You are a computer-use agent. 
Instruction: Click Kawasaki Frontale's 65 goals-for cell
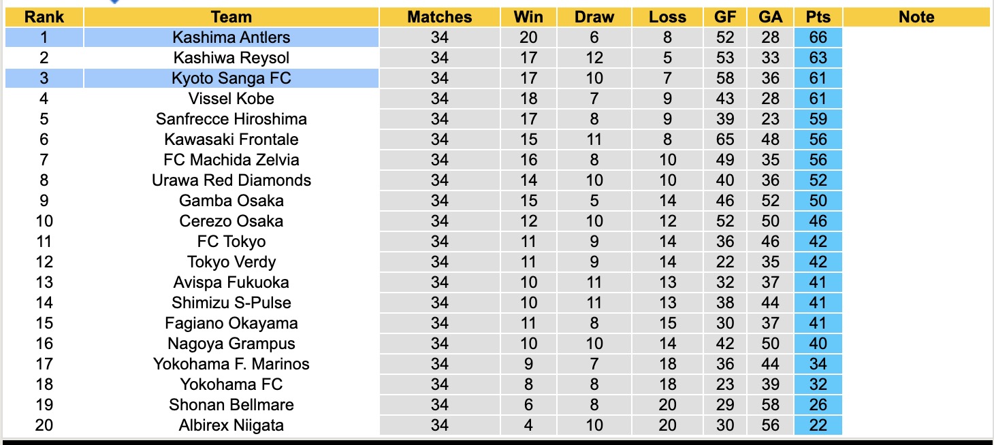click(725, 139)
